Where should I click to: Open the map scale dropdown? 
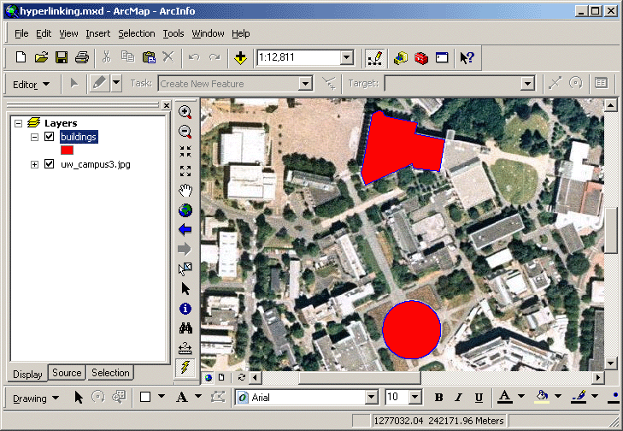[346, 57]
